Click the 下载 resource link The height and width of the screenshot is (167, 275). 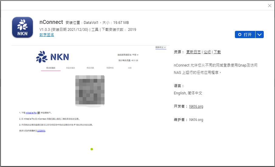pyautogui.click(x=217, y=52)
